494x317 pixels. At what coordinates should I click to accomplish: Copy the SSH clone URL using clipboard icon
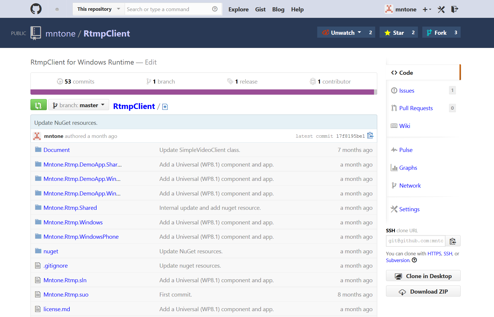pos(453,241)
